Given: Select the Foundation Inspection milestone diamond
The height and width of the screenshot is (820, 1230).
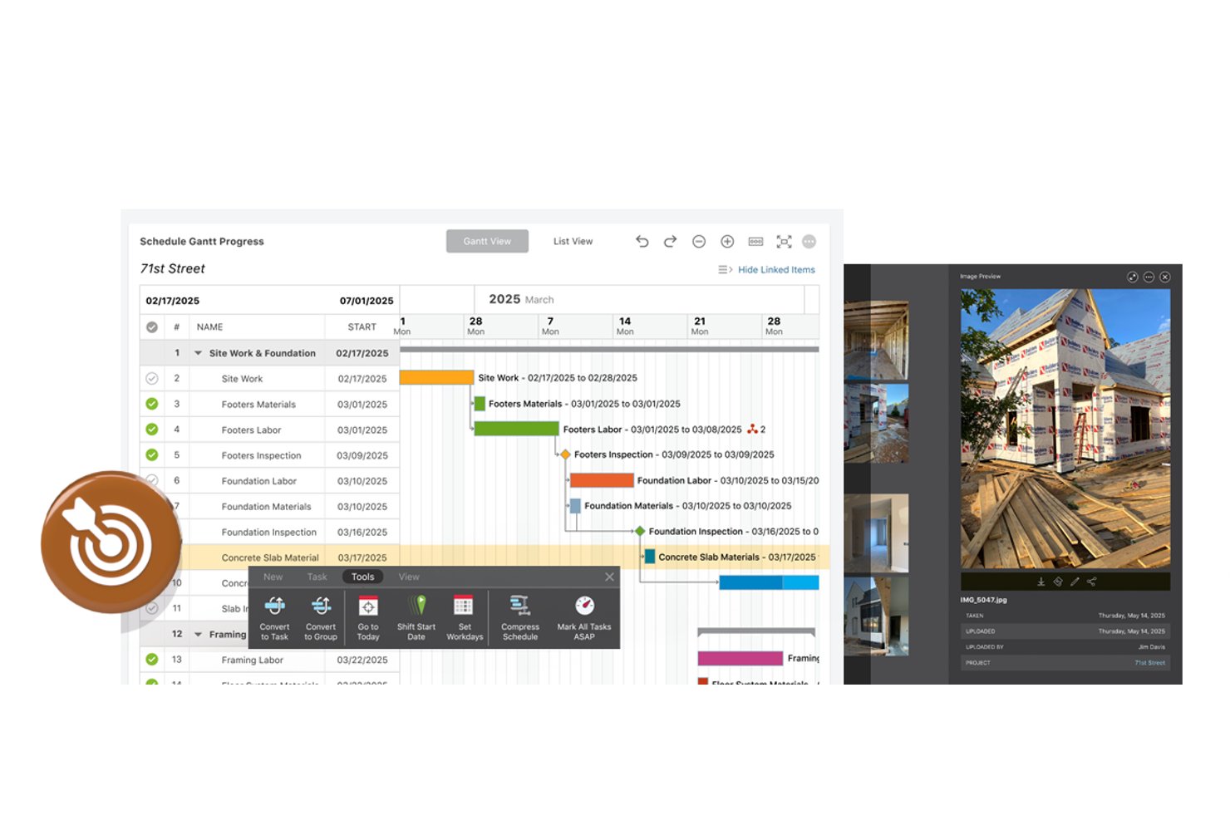Looking at the screenshot, I should pos(640,531).
